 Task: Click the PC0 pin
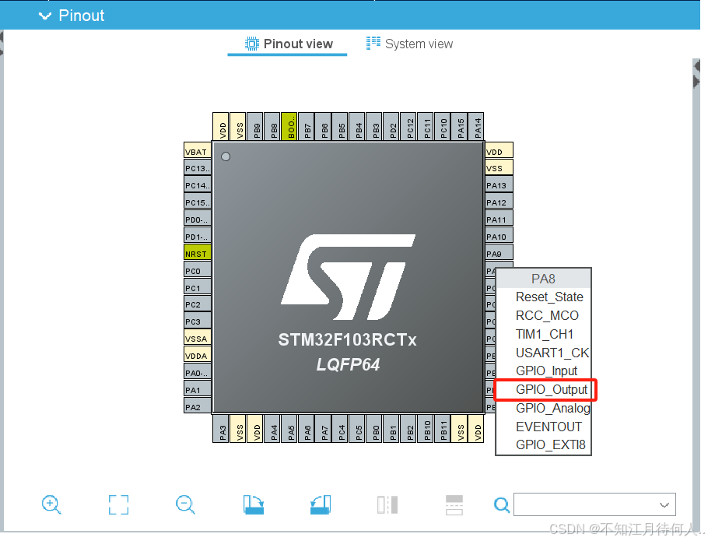tap(198, 269)
